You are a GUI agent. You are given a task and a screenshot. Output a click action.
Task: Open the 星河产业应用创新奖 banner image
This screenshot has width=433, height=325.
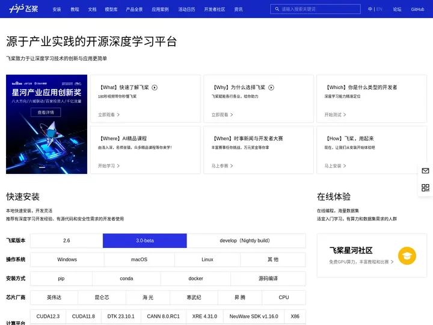point(46,124)
